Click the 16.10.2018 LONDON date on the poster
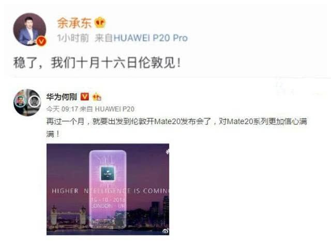 pyautogui.click(x=108, y=203)
